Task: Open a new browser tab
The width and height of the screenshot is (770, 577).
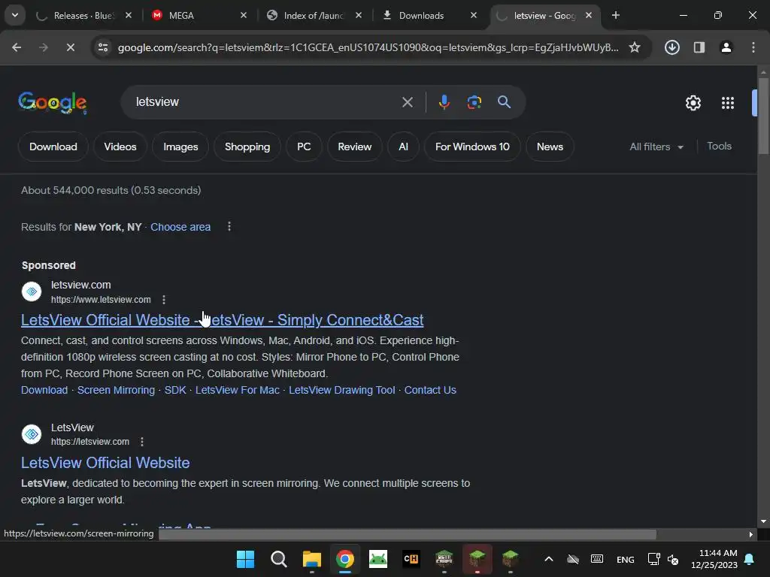Action: (x=616, y=15)
